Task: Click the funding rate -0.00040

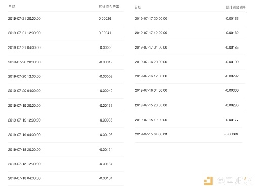Action: click(x=106, y=91)
